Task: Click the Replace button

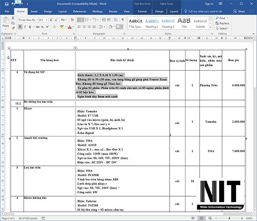Action: pyautogui.click(x=222, y=23)
